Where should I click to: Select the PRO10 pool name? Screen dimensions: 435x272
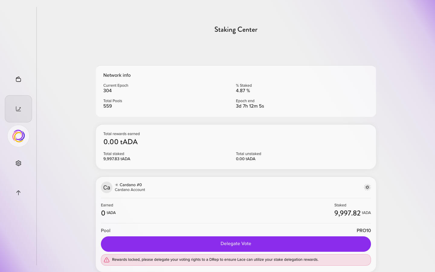[x=364, y=231]
